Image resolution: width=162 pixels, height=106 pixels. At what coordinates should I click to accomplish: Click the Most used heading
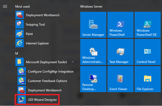[x=22, y=7]
